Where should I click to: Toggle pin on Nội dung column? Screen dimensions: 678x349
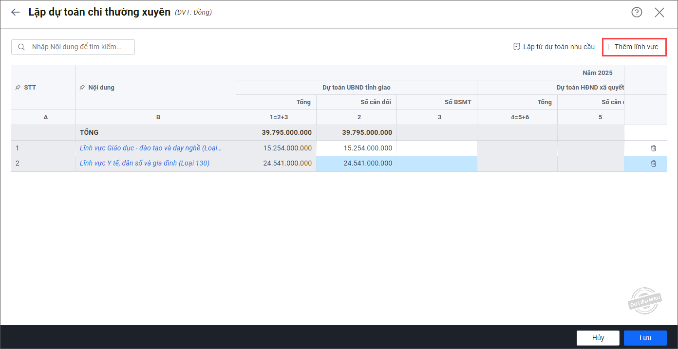click(82, 88)
